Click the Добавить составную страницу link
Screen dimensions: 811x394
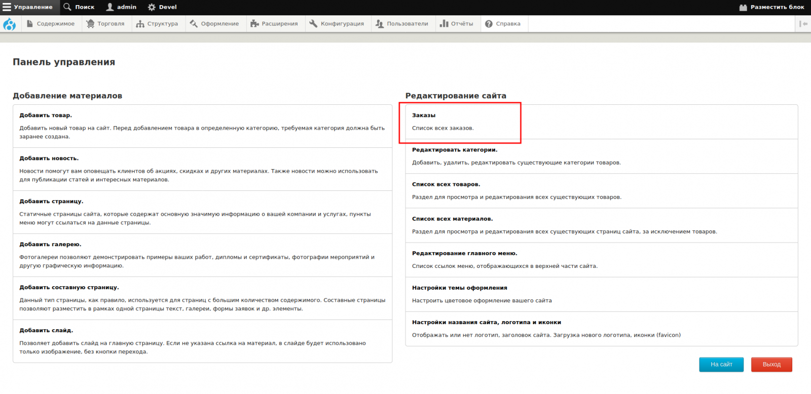pyautogui.click(x=69, y=288)
